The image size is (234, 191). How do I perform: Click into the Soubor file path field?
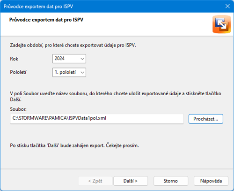point(97,118)
